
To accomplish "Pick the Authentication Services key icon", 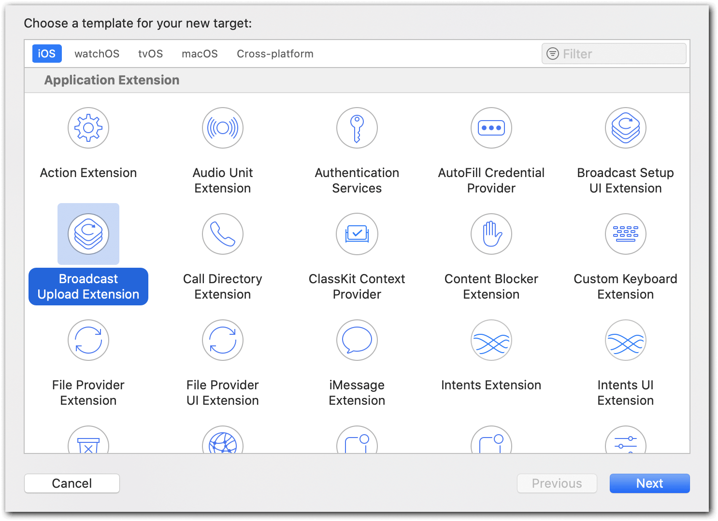I will (357, 128).
